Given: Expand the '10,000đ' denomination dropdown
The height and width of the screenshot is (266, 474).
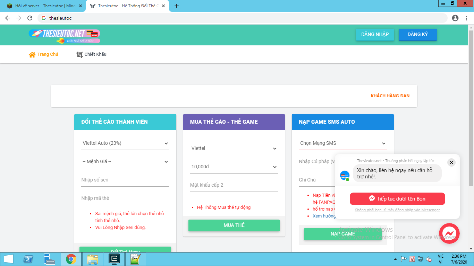Looking at the screenshot, I should pos(234,167).
